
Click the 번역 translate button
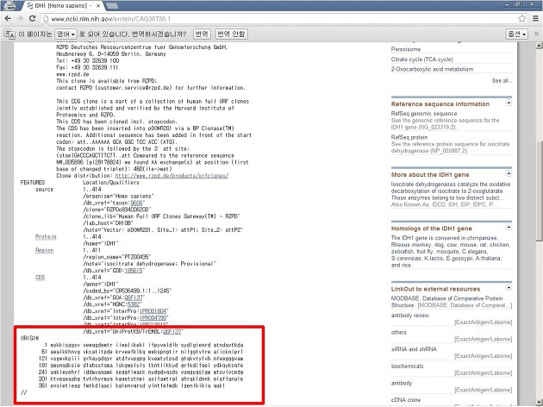point(202,34)
